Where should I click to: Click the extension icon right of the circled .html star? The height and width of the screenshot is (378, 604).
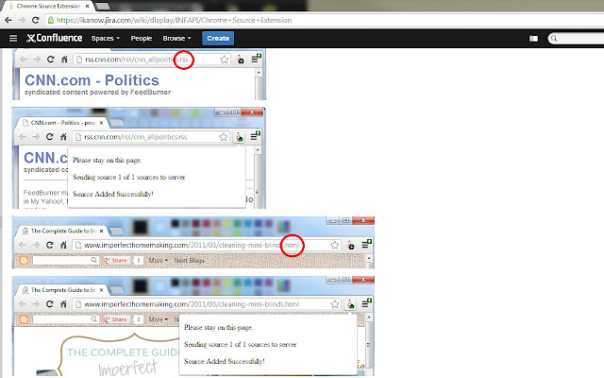(350, 246)
